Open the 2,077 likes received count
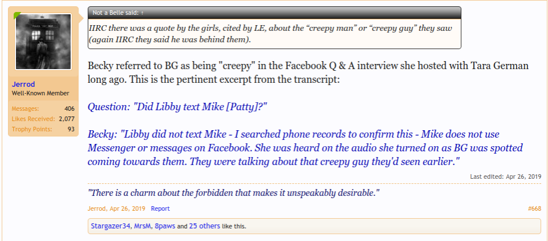 pos(67,119)
